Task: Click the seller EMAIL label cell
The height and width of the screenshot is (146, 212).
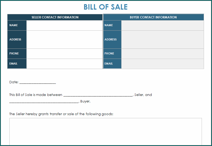Action: click(x=17, y=64)
